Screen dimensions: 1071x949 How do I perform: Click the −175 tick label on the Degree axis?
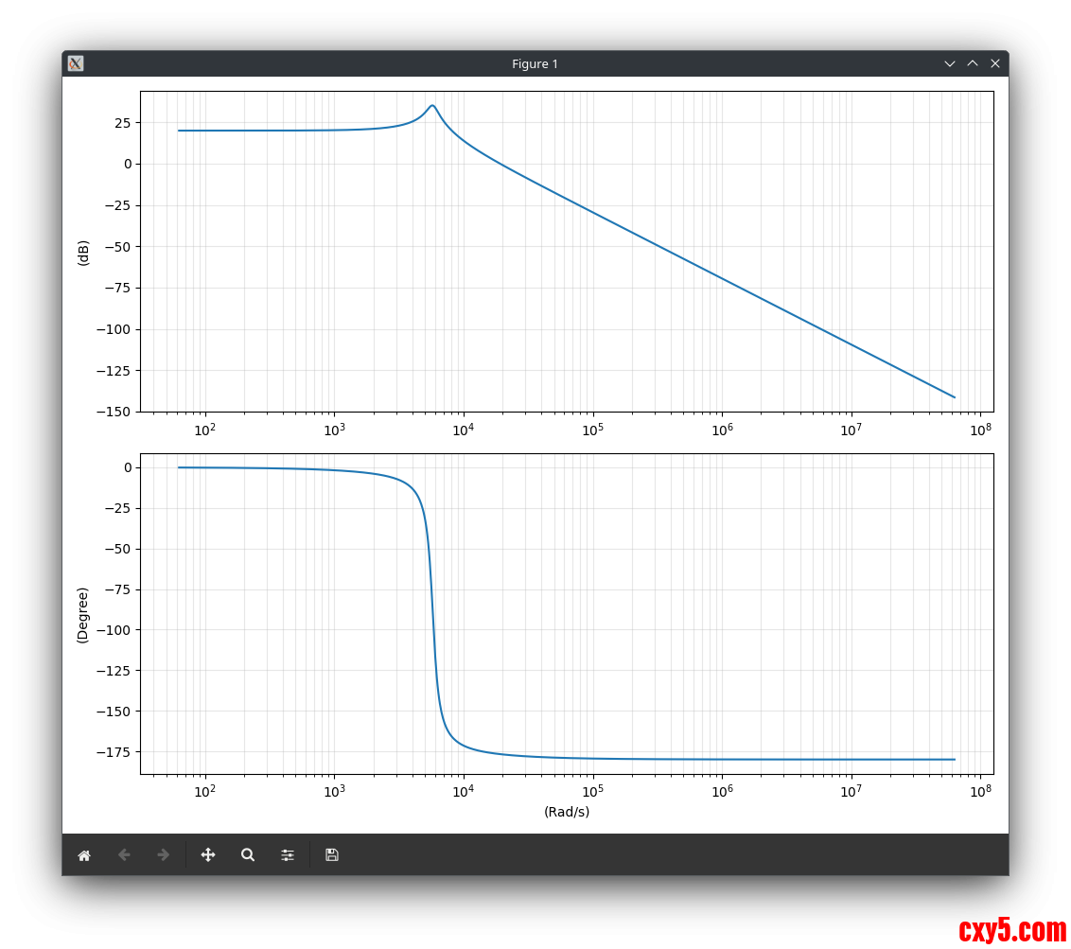(x=114, y=752)
